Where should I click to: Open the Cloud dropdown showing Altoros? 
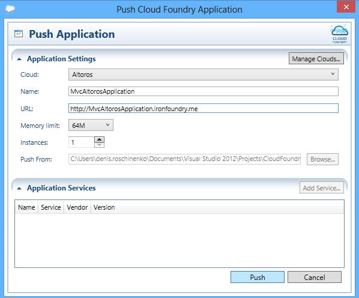coord(204,74)
